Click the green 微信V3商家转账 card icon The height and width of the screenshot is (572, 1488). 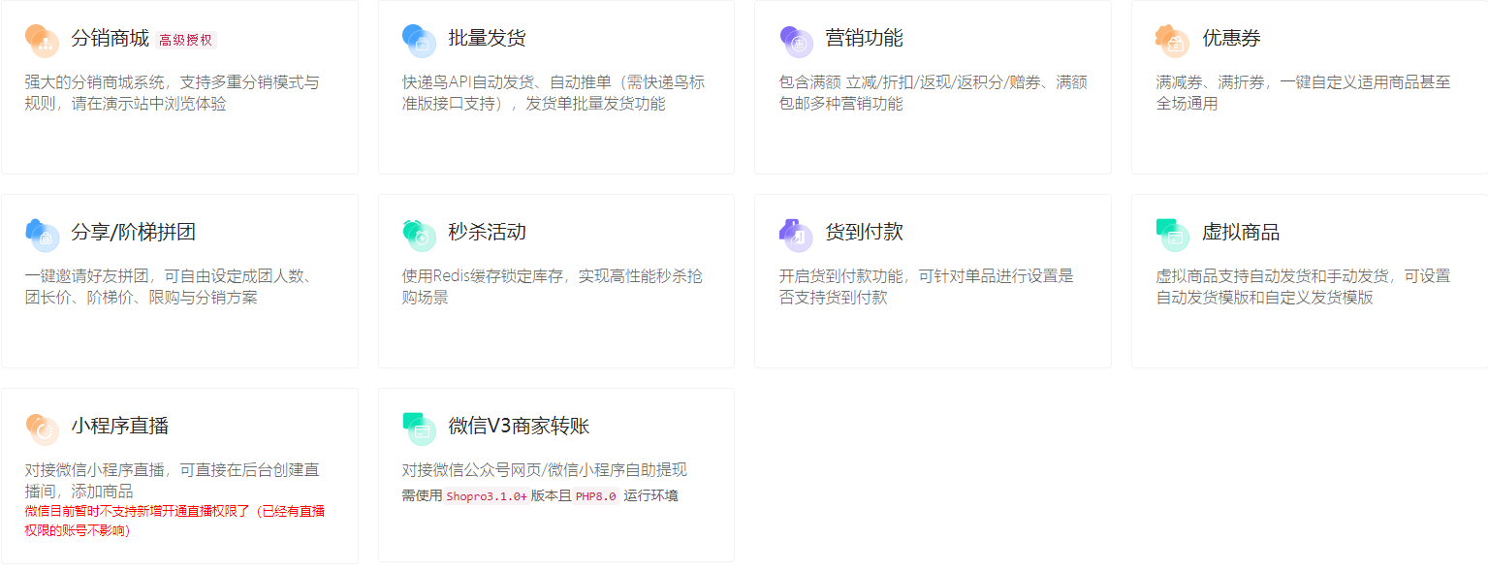pos(419,428)
